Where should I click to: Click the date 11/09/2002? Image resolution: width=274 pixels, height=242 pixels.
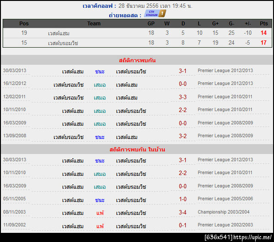[14, 225]
